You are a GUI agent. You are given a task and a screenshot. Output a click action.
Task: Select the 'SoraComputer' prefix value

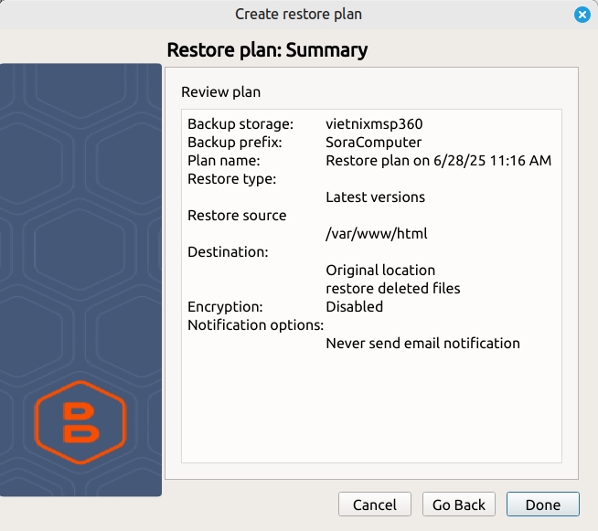point(374,143)
